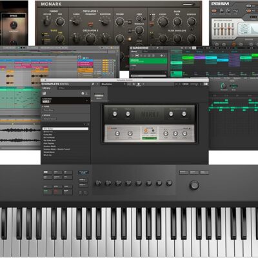Toggle the lit orange mixer switch in Monark
The image size is (258, 258).
pyautogui.click(x=130, y=39)
